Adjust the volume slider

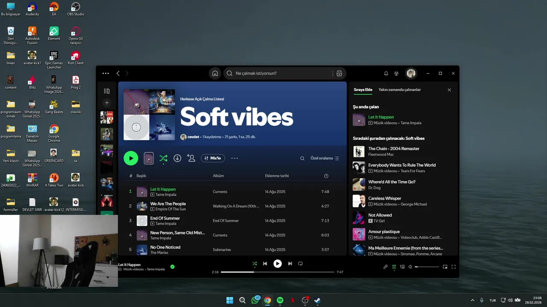[x=427, y=267]
